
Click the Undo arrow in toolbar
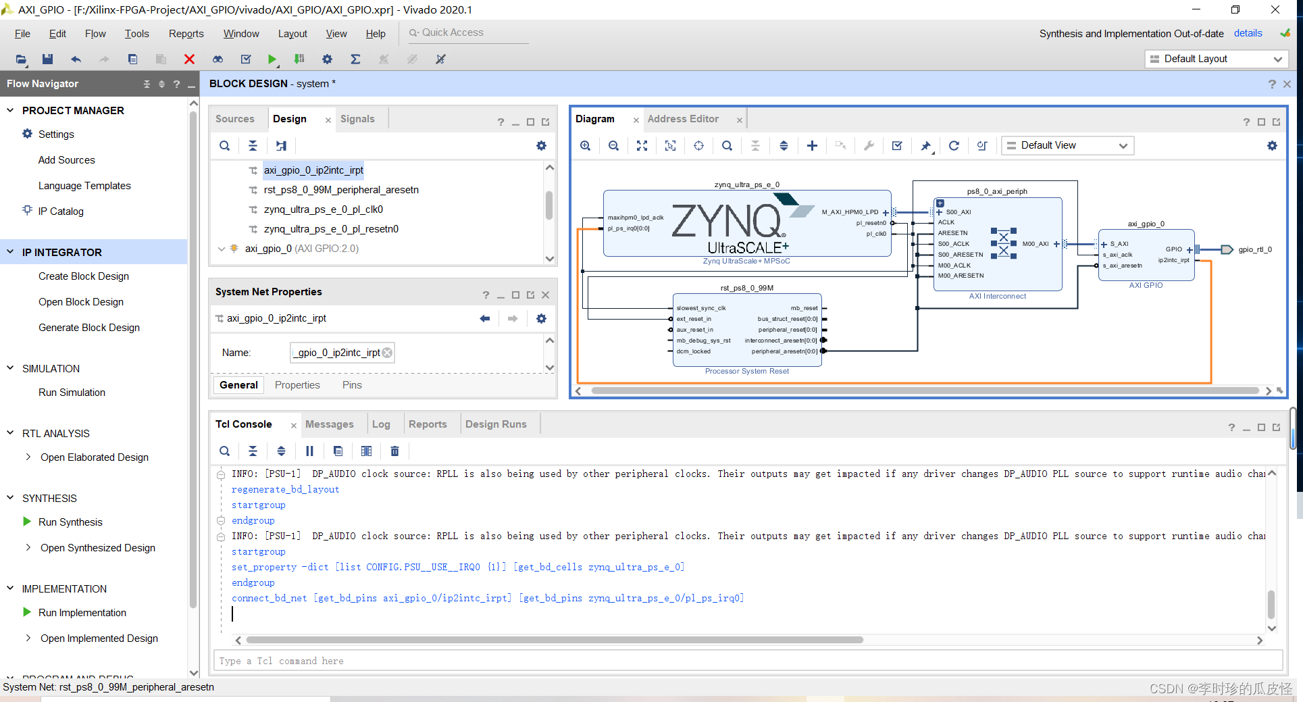click(76, 59)
